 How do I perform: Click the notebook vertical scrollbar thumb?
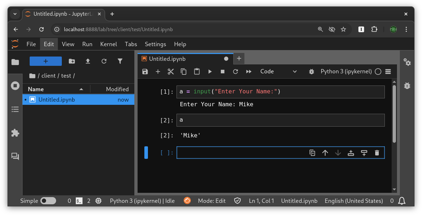point(394,114)
